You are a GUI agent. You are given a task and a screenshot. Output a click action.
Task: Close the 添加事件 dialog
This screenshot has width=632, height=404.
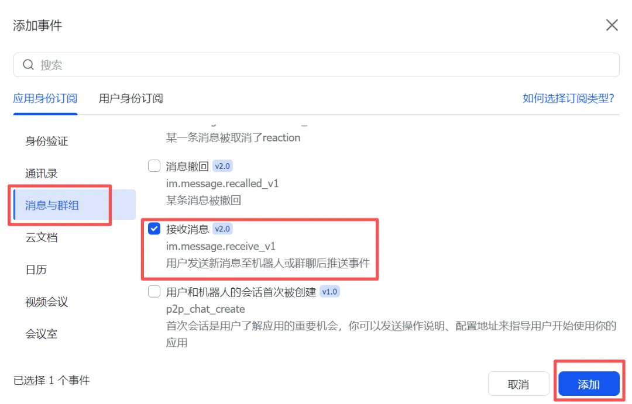[612, 25]
